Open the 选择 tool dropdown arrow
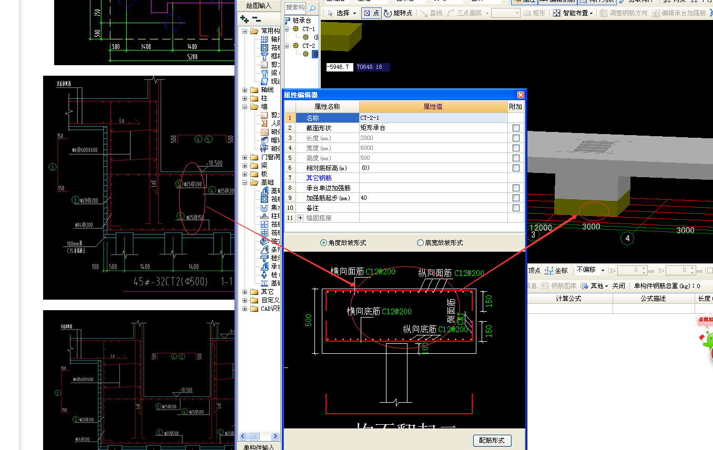The height and width of the screenshot is (450, 713). 355,13
